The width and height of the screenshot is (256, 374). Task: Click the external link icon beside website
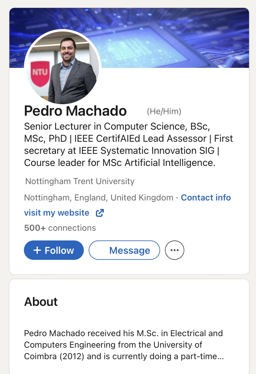(100, 213)
